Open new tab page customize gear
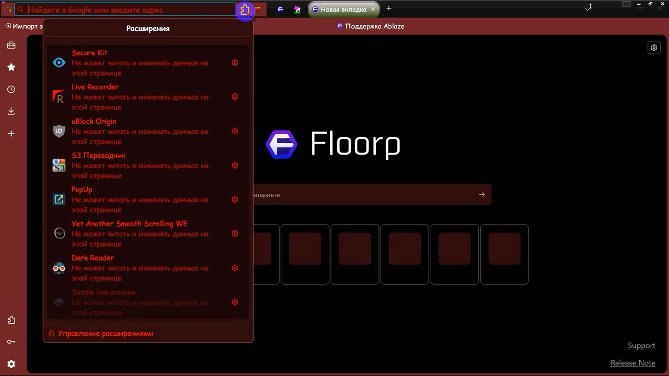The height and width of the screenshot is (376, 669). pyautogui.click(x=654, y=48)
